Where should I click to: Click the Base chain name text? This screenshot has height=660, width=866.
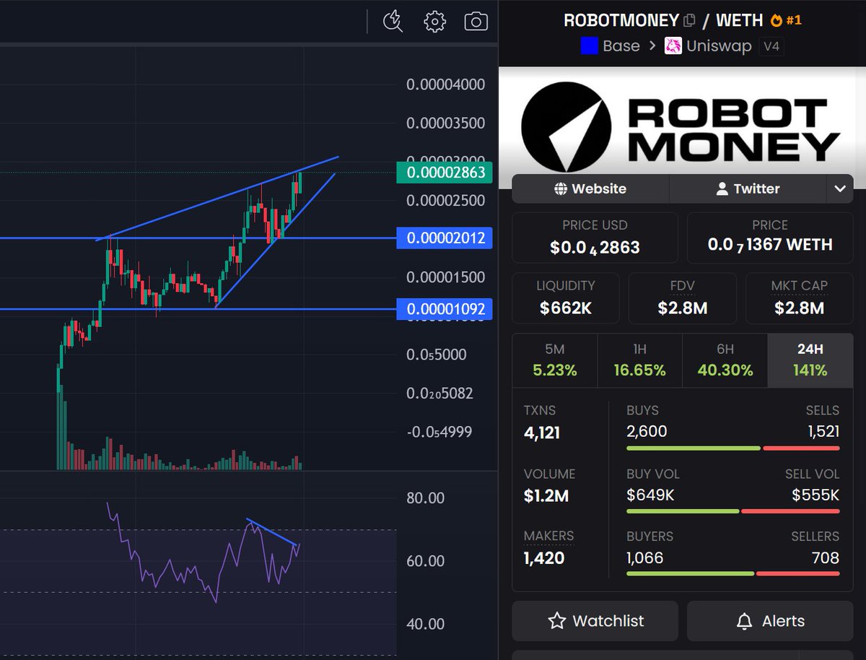pos(621,46)
